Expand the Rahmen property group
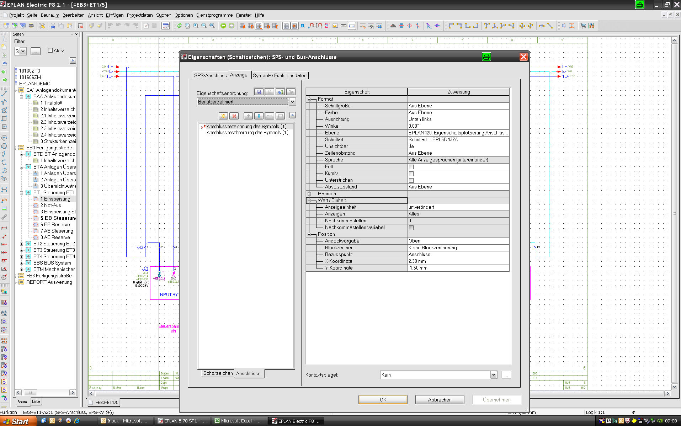Screen dimensions: 681x426 tap(309, 194)
